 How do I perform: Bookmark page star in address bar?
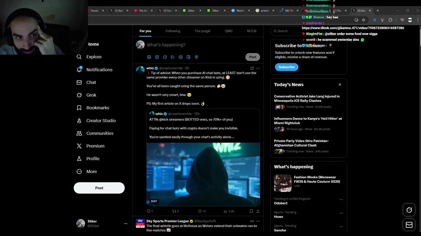[x=363, y=20]
